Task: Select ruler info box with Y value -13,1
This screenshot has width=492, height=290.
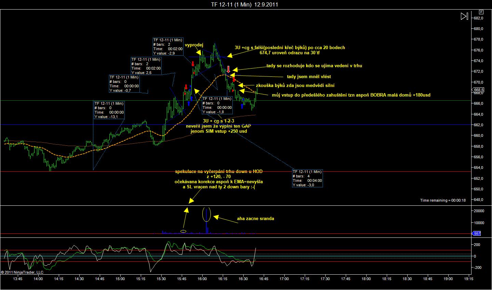Action: [109, 110]
